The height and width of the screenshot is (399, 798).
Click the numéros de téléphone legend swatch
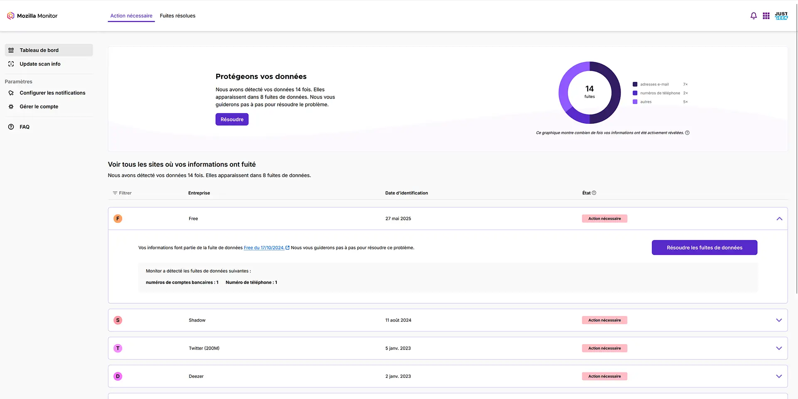tap(635, 93)
